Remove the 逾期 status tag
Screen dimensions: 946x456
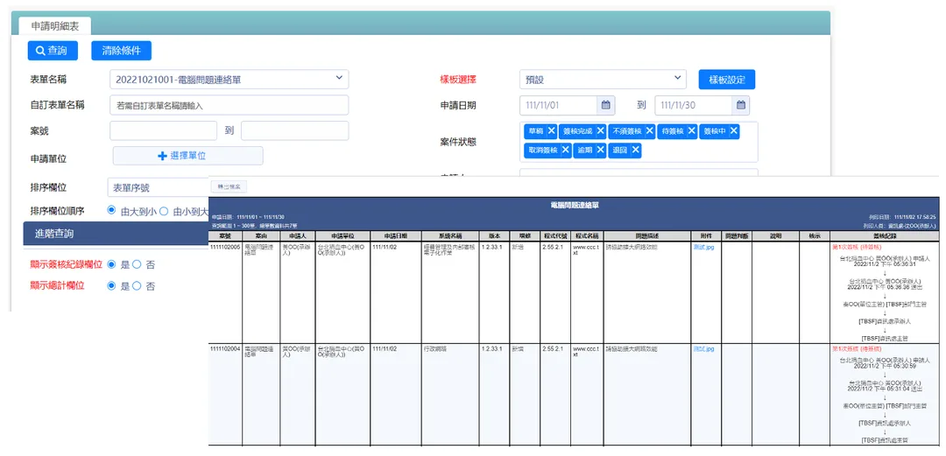pyautogui.click(x=600, y=151)
